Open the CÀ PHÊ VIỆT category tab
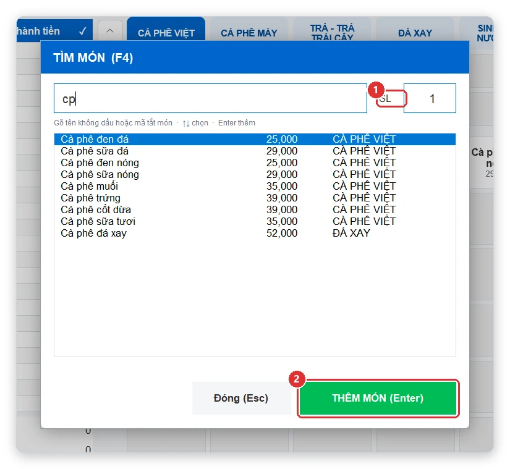Image resolution: width=510 pixels, height=469 pixels. [x=166, y=29]
